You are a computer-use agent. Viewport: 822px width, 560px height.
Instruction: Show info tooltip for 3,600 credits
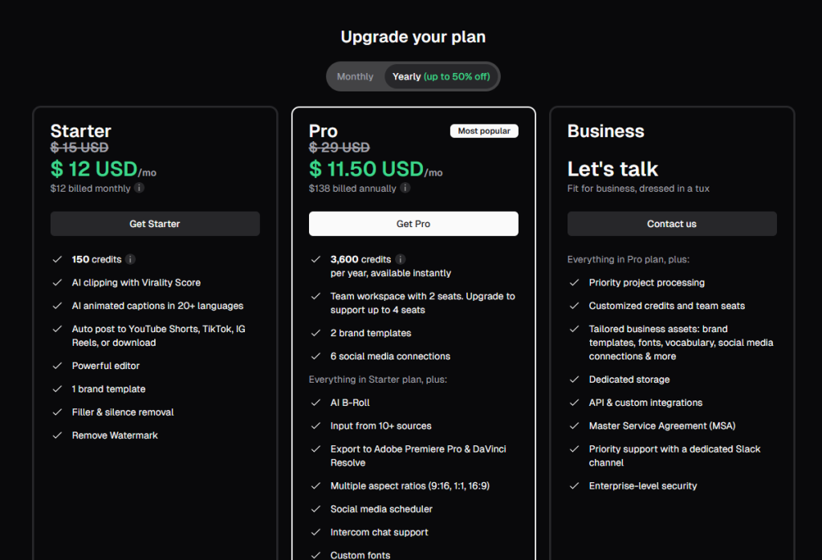(x=401, y=259)
